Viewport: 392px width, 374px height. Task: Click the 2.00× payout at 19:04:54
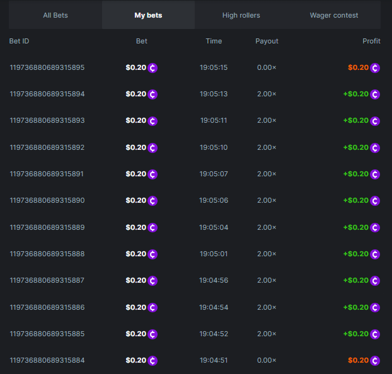[267, 307]
